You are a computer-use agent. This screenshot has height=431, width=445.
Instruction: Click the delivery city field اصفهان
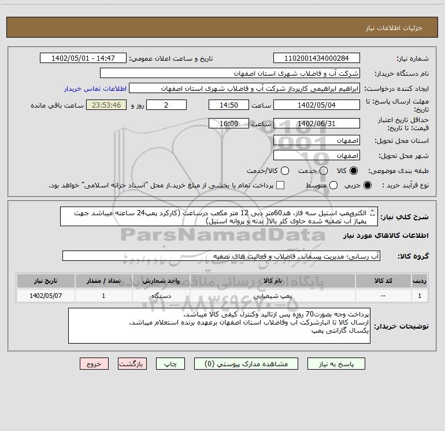tap(317, 155)
